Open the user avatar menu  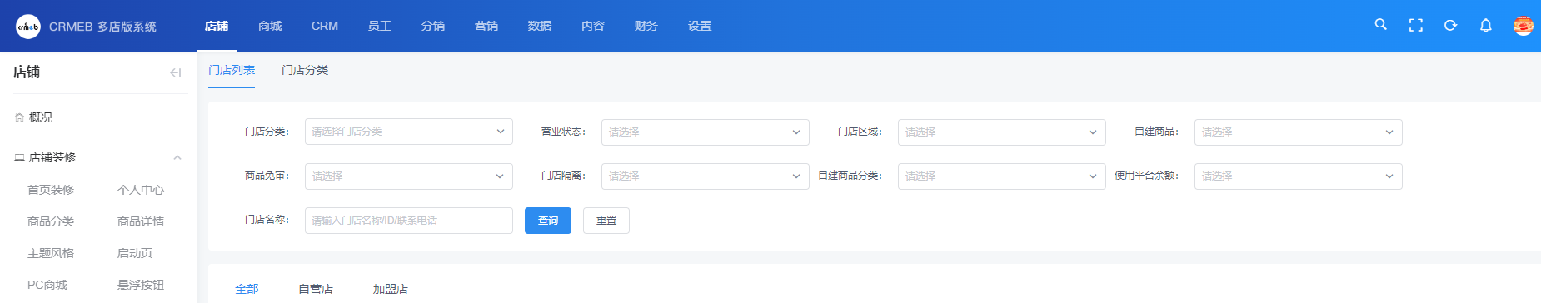1523,26
